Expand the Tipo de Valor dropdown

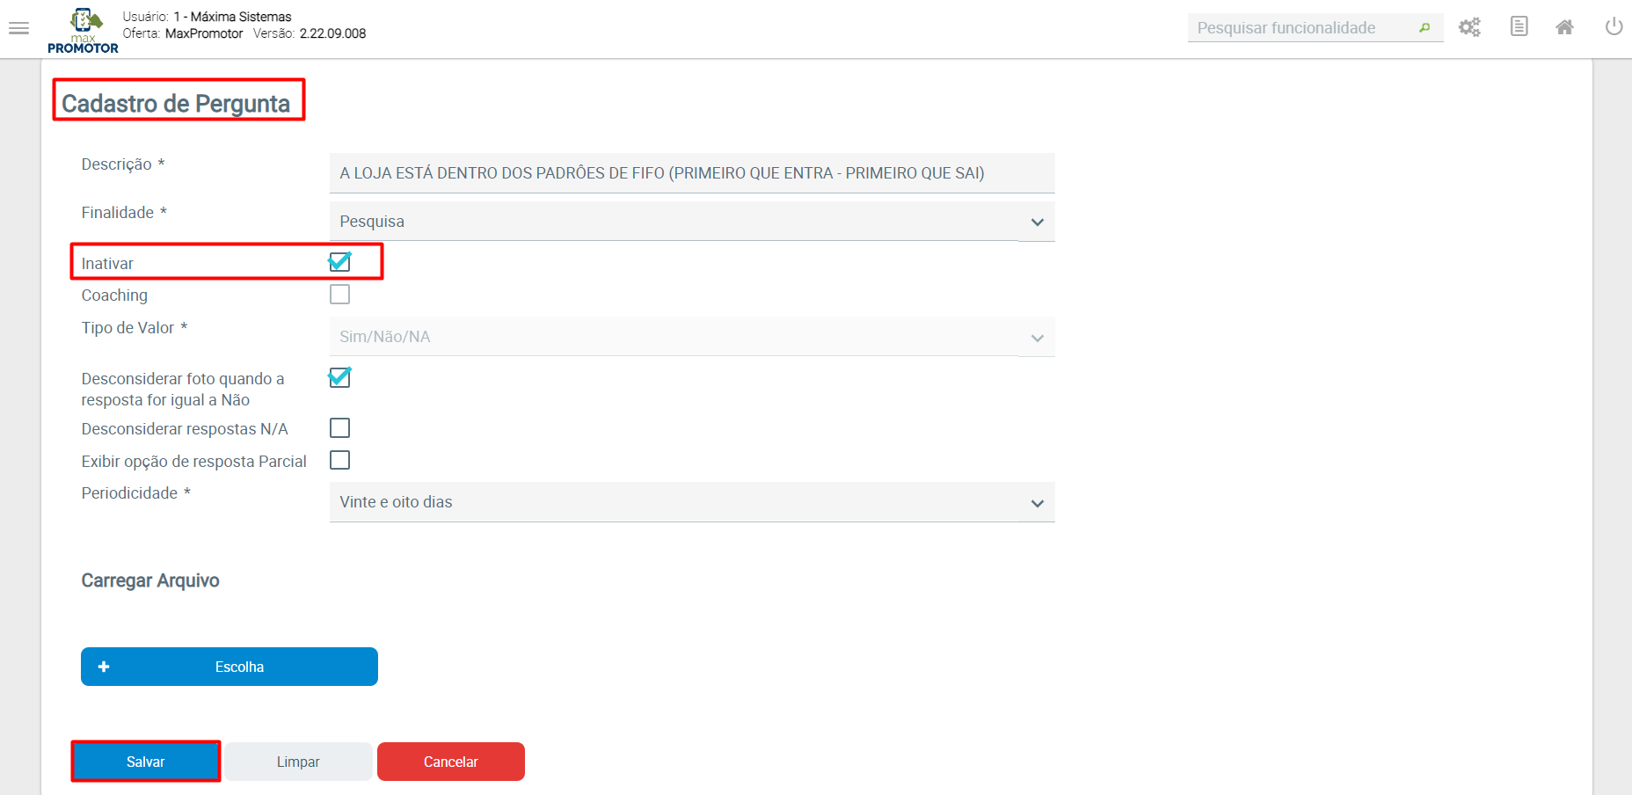tap(692, 337)
